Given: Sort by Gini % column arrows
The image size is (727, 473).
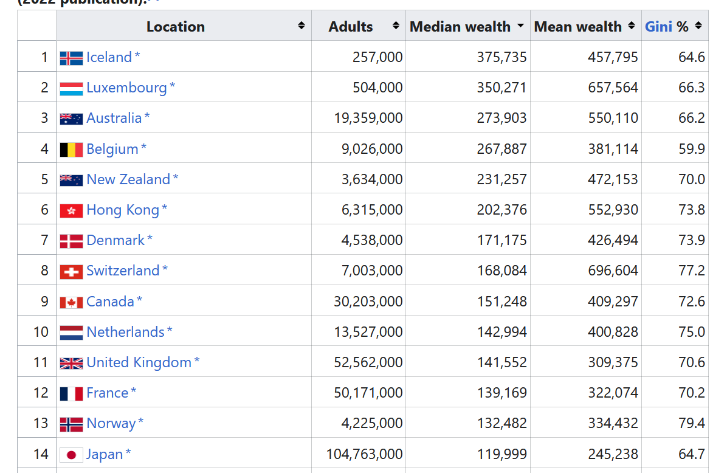Looking at the screenshot, I should [698, 26].
